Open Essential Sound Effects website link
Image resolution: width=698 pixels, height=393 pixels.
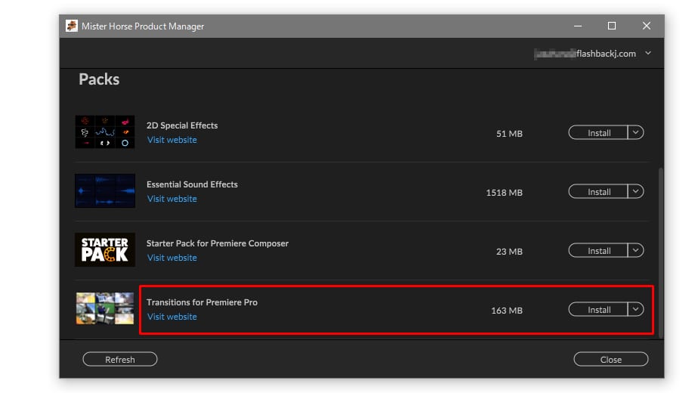171,199
